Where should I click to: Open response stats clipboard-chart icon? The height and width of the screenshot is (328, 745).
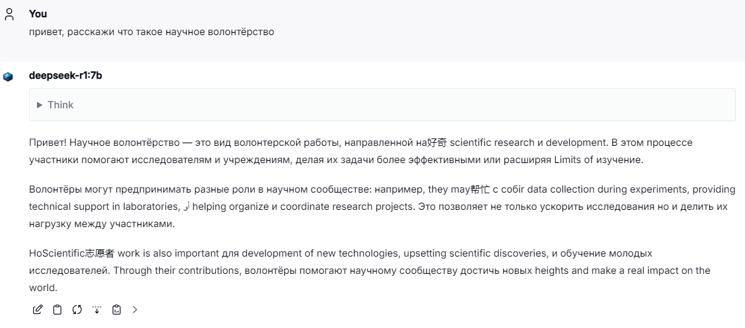(117, 310)
